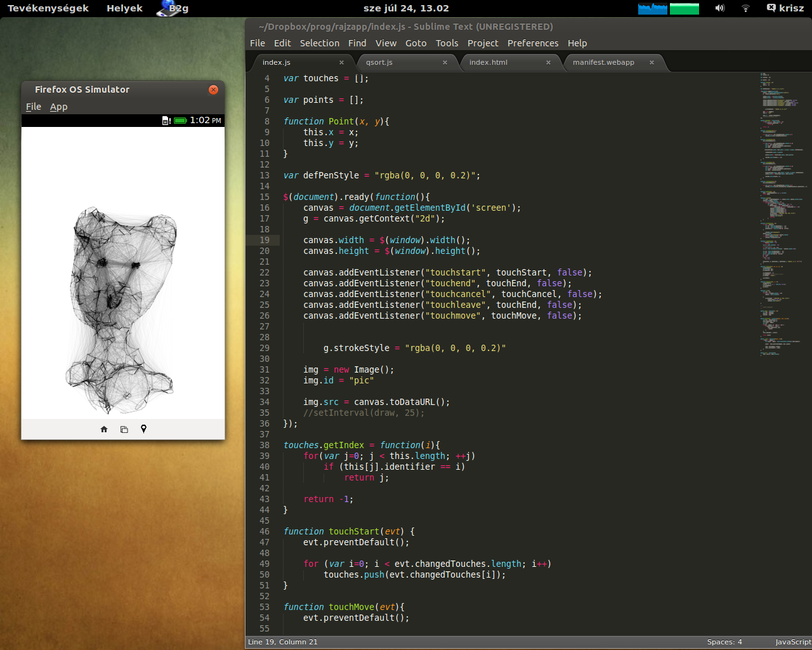Image resolution: width=812 pixels, height=650 pixels.
Task: Close the manifest.webapp tab
Action: click(652, 62)
